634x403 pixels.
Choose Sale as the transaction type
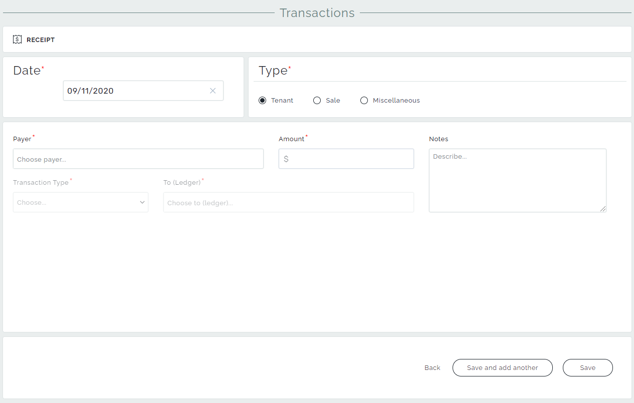click(x=317, y=100)
